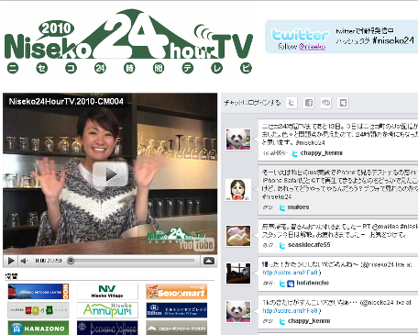This screenshot has width=418, height=335.
Task: Open the HANAZONO sponsor banner
Action: point(38,328)
